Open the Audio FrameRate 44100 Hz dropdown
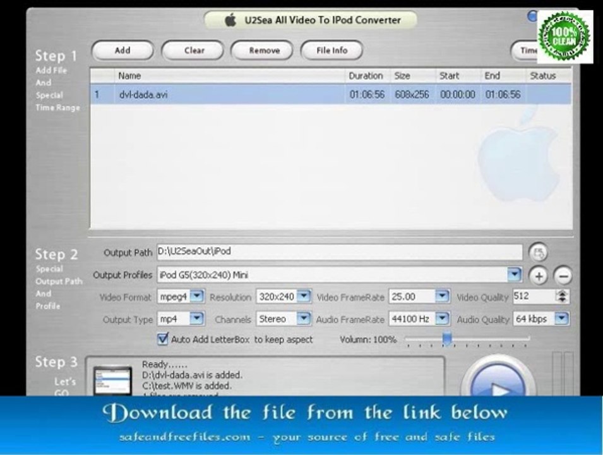 tap(442, 318)
